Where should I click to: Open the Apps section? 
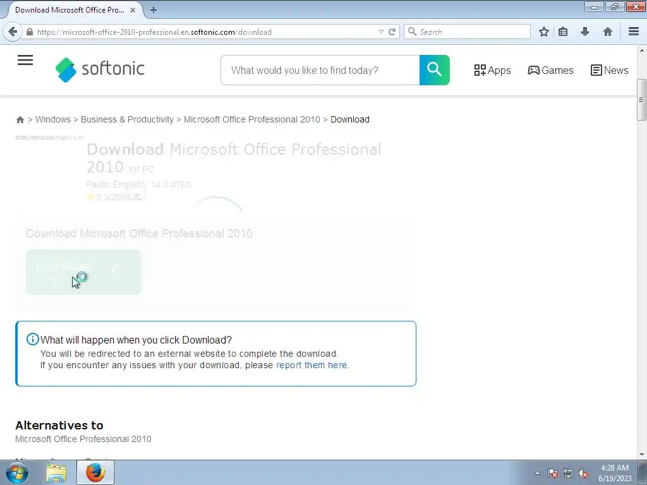(x=493, y=70)
